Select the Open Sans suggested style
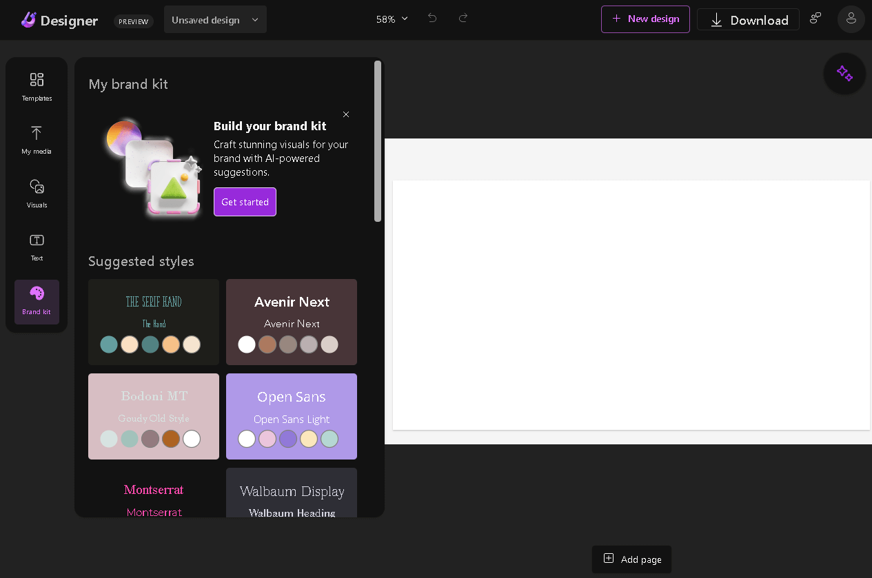Screen dimensions: 872x578 (292, 416)
